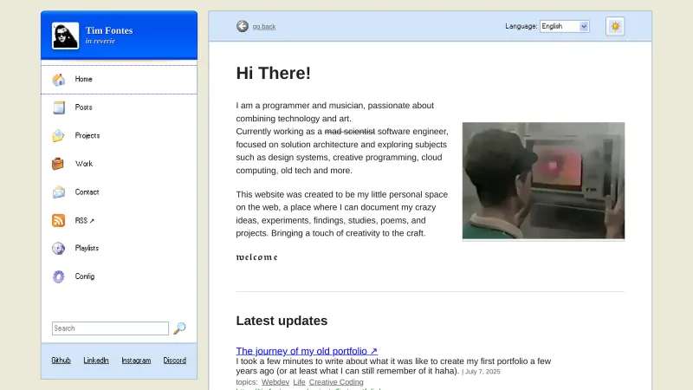Open the Github link
This screenshot has height=390, width=693.
pos(62,361)
